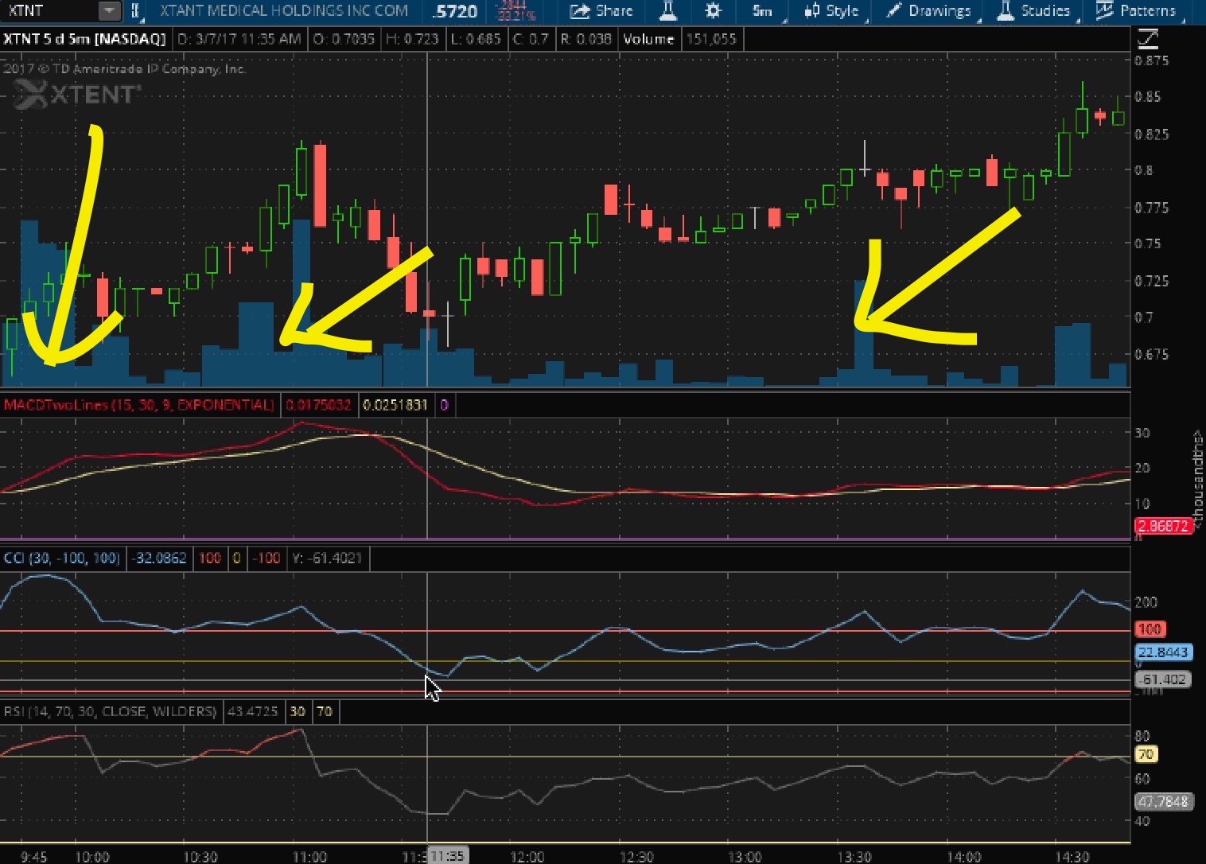The width and height of the screenshot is (1206, 864).
Task: Click the 0.675 price axis label
Action: tap(1152, 354)
